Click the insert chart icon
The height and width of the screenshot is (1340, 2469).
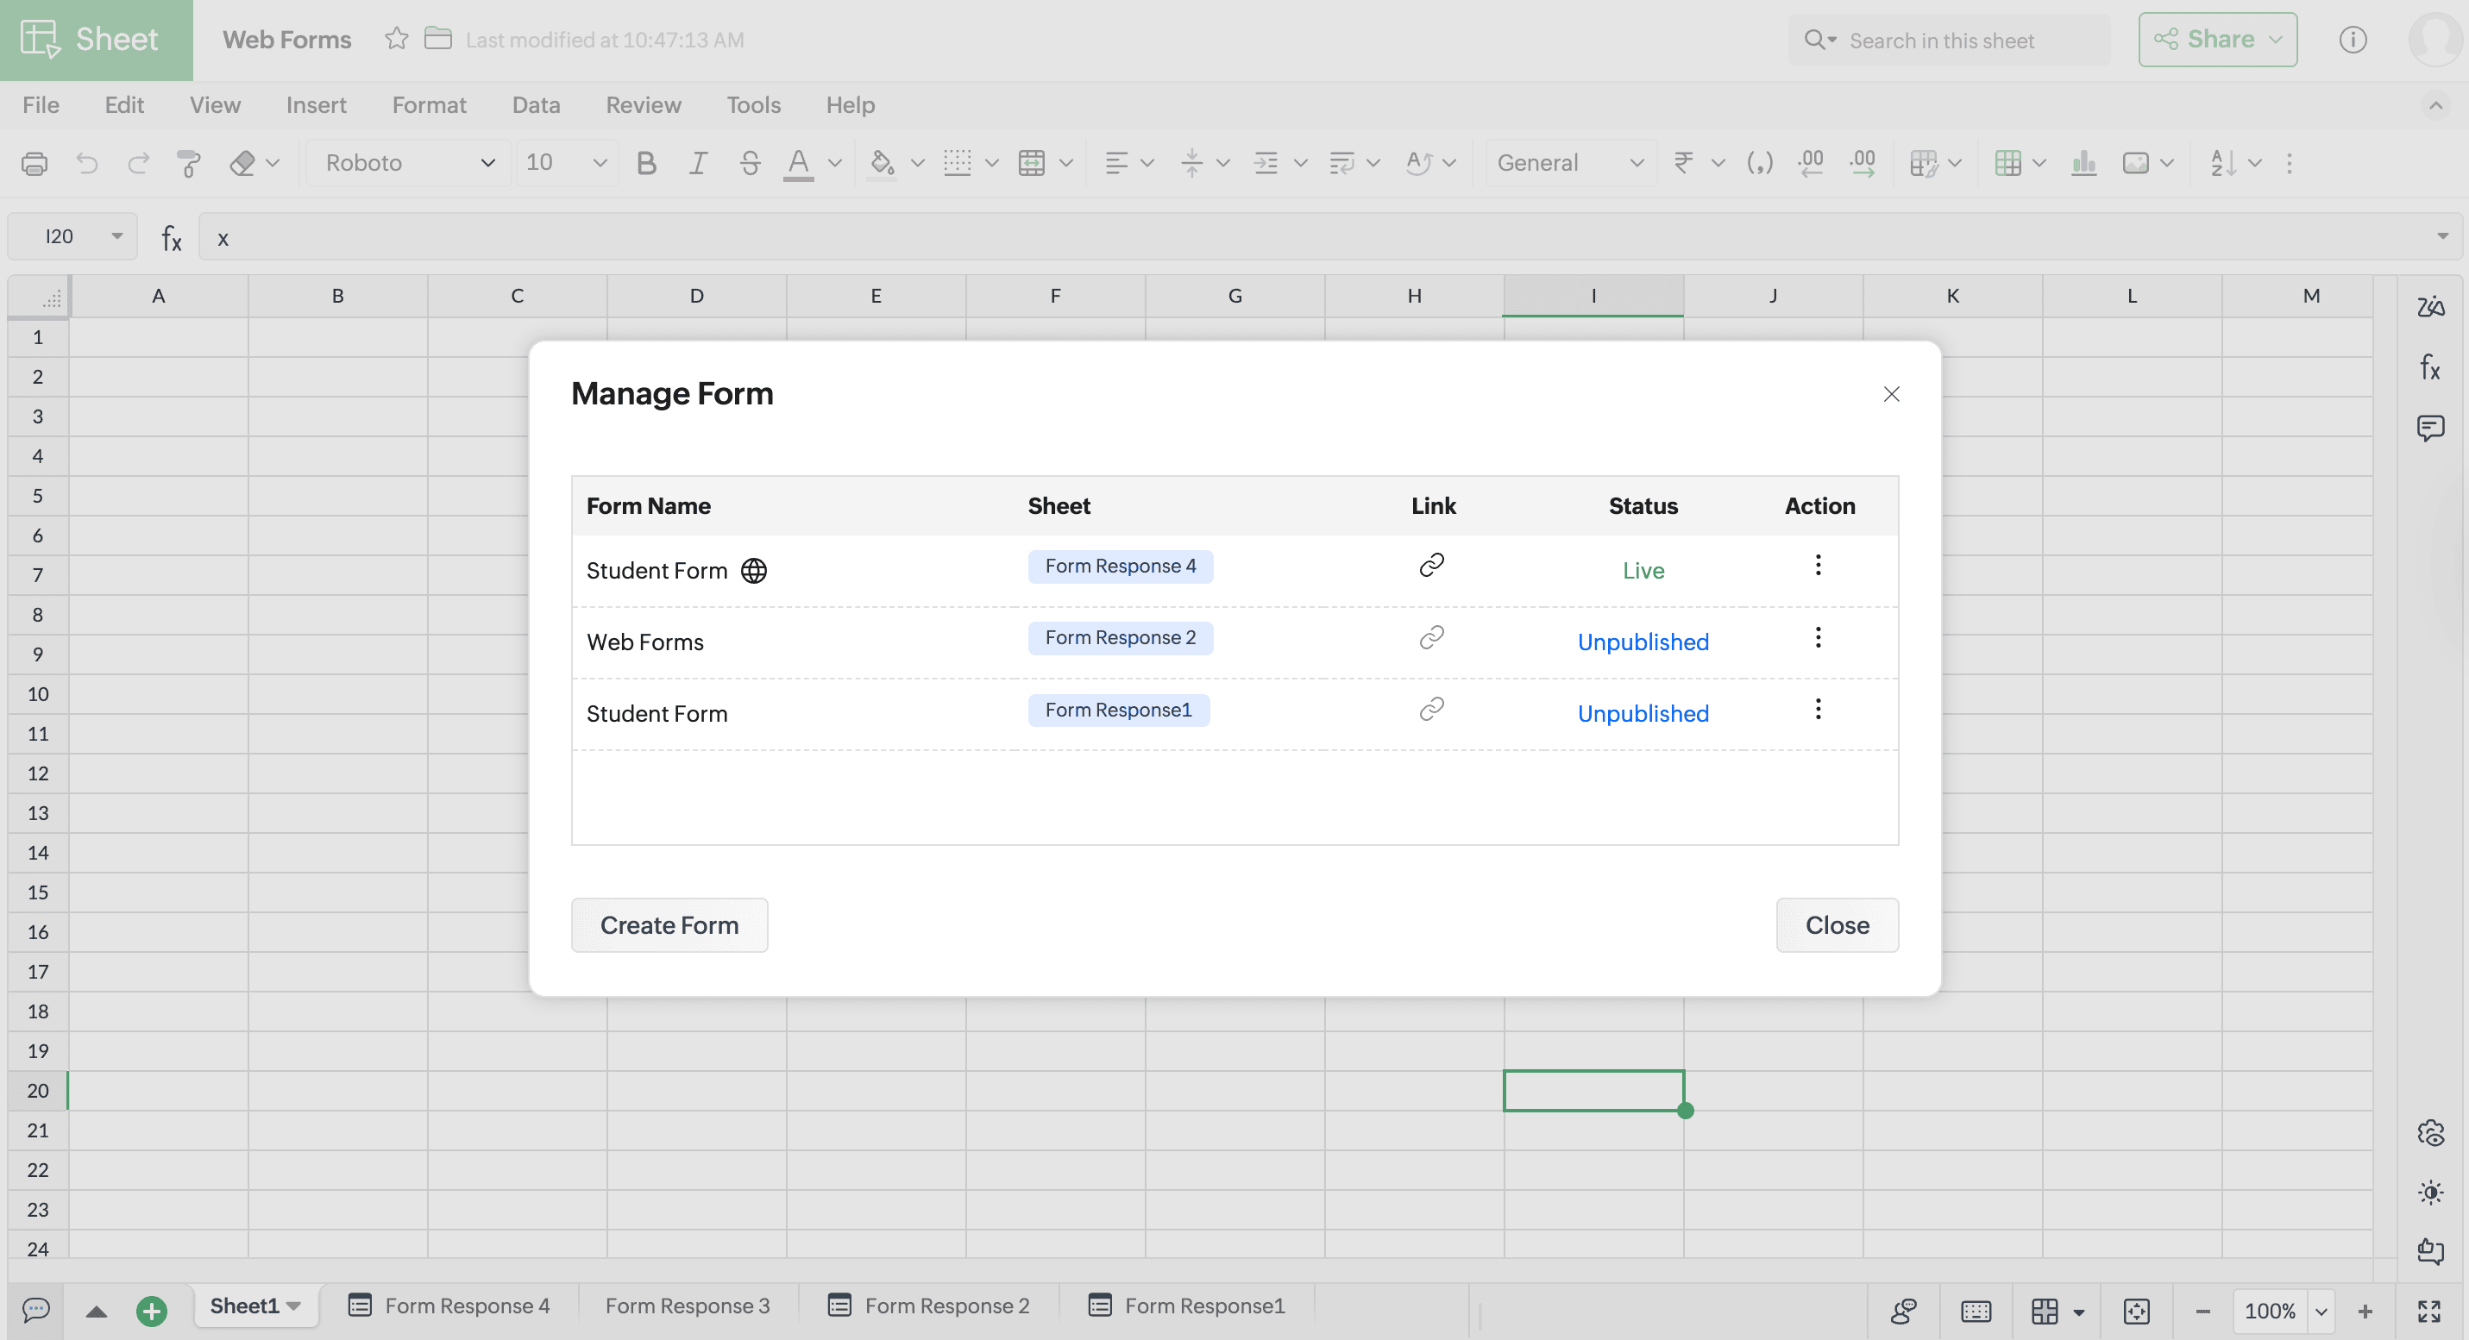(x=2083, y=164)
